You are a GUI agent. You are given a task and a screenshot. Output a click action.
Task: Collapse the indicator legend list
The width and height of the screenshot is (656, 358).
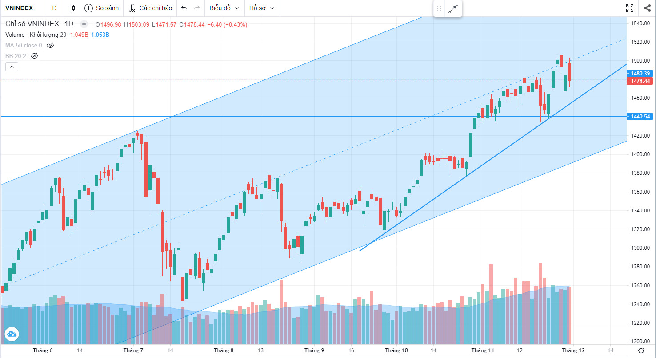point(12,67)
